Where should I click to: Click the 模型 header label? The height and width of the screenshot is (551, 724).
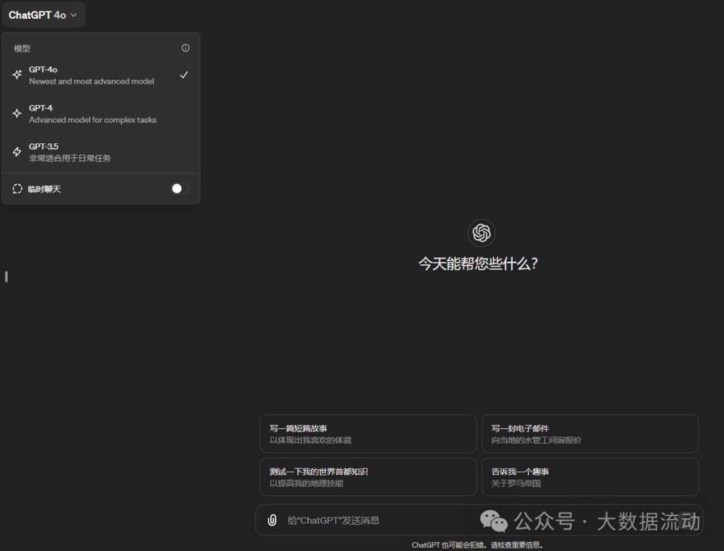coord(22,48)
